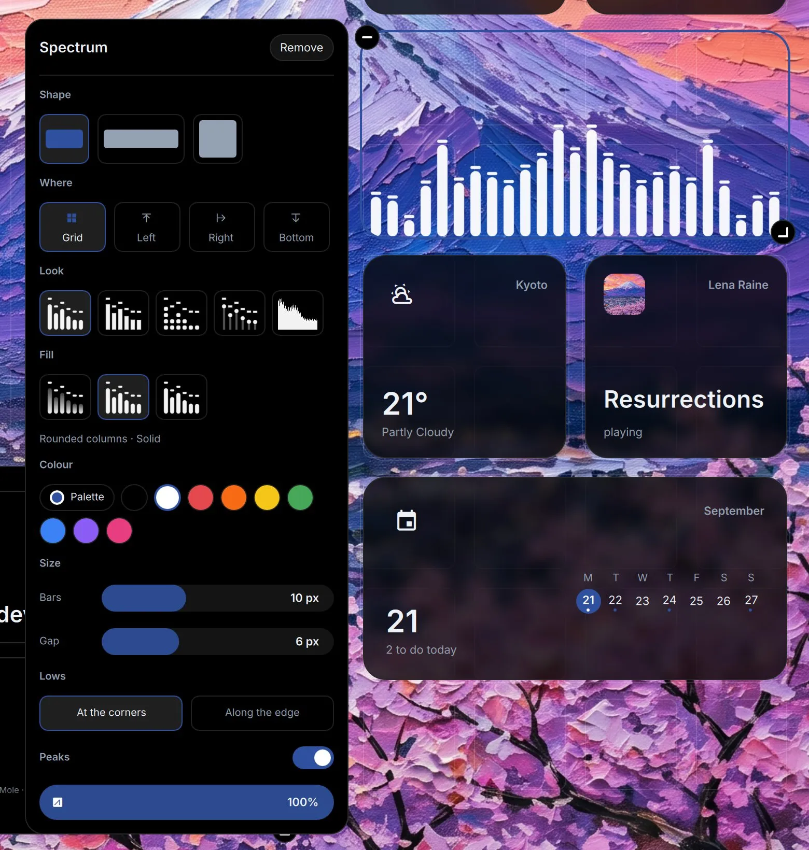
Task: Select the small rectangle shape option
Action: [x=64, y=139]
